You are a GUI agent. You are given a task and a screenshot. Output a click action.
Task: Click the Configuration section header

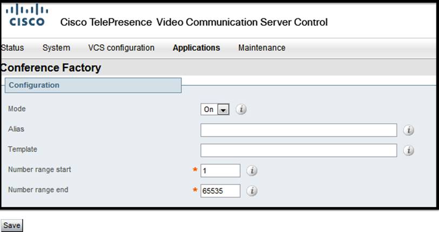[x=34, y=85]
